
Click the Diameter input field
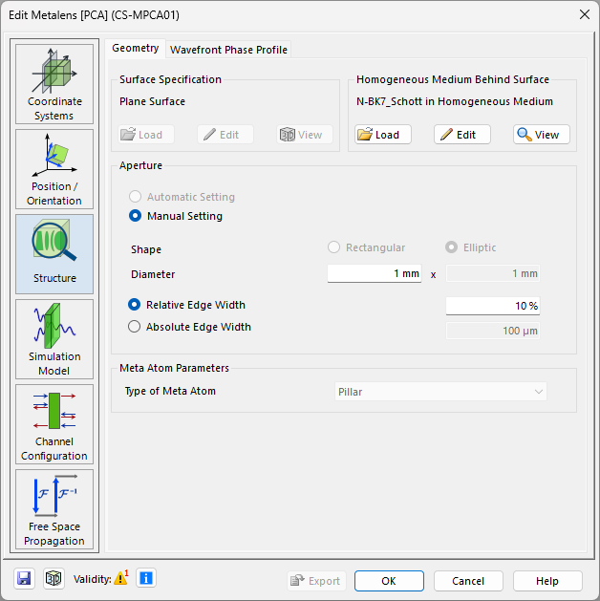click(375, 274)
